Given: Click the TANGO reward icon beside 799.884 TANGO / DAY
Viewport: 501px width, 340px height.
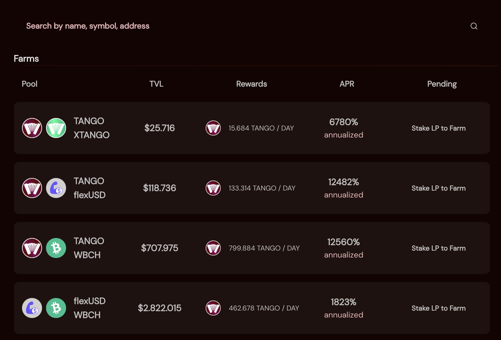Looking at the screenshot, I should [x=213, y=248].
